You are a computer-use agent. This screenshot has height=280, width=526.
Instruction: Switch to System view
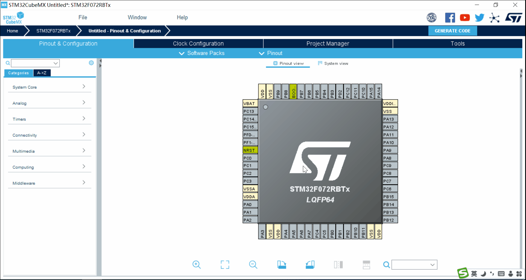333,63
